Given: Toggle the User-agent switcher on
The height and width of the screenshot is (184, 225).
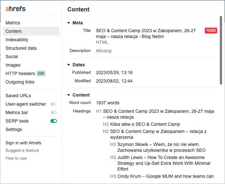Looking at the screenshot, I should (x=54, y=104).
